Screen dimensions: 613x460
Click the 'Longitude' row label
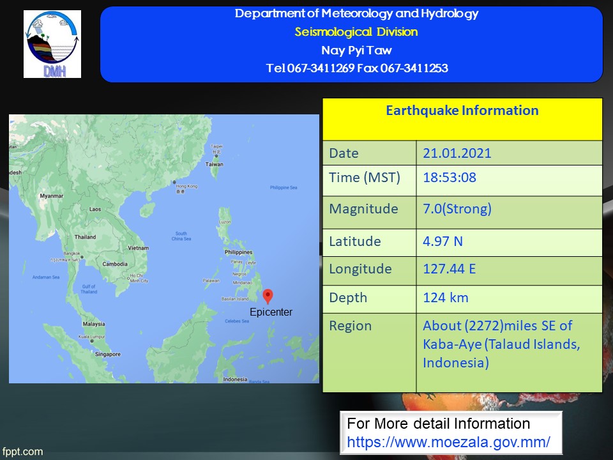[x=360, y=269]
